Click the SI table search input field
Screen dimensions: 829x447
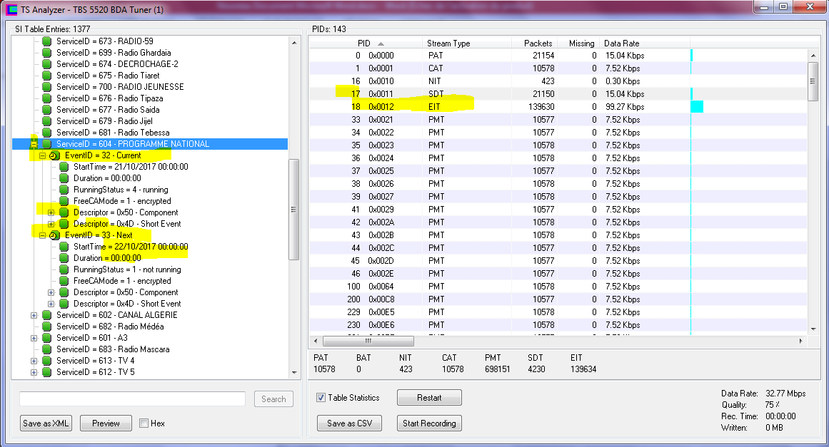tap(132, 399)
